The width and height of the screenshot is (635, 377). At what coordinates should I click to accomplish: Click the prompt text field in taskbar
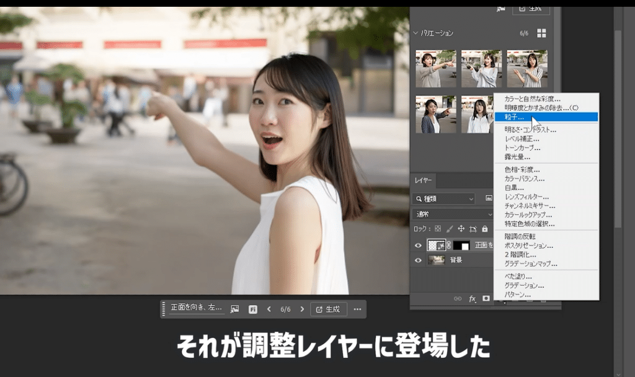click(196, 308)
